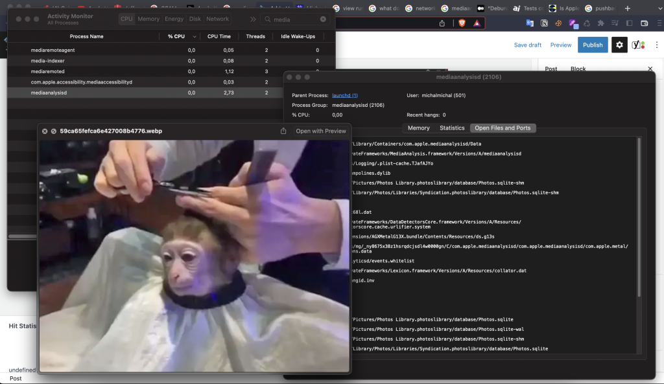Open the playlist queue icon in browser toolbar
Image resolution: width=664 pixels, height=384 pixels.
(615, 23)
